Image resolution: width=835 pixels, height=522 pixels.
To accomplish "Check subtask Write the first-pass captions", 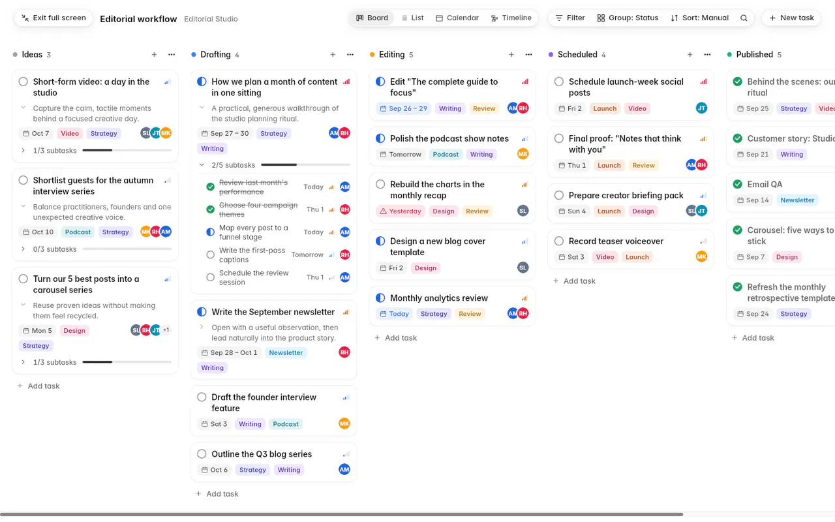I will point(210,254).
